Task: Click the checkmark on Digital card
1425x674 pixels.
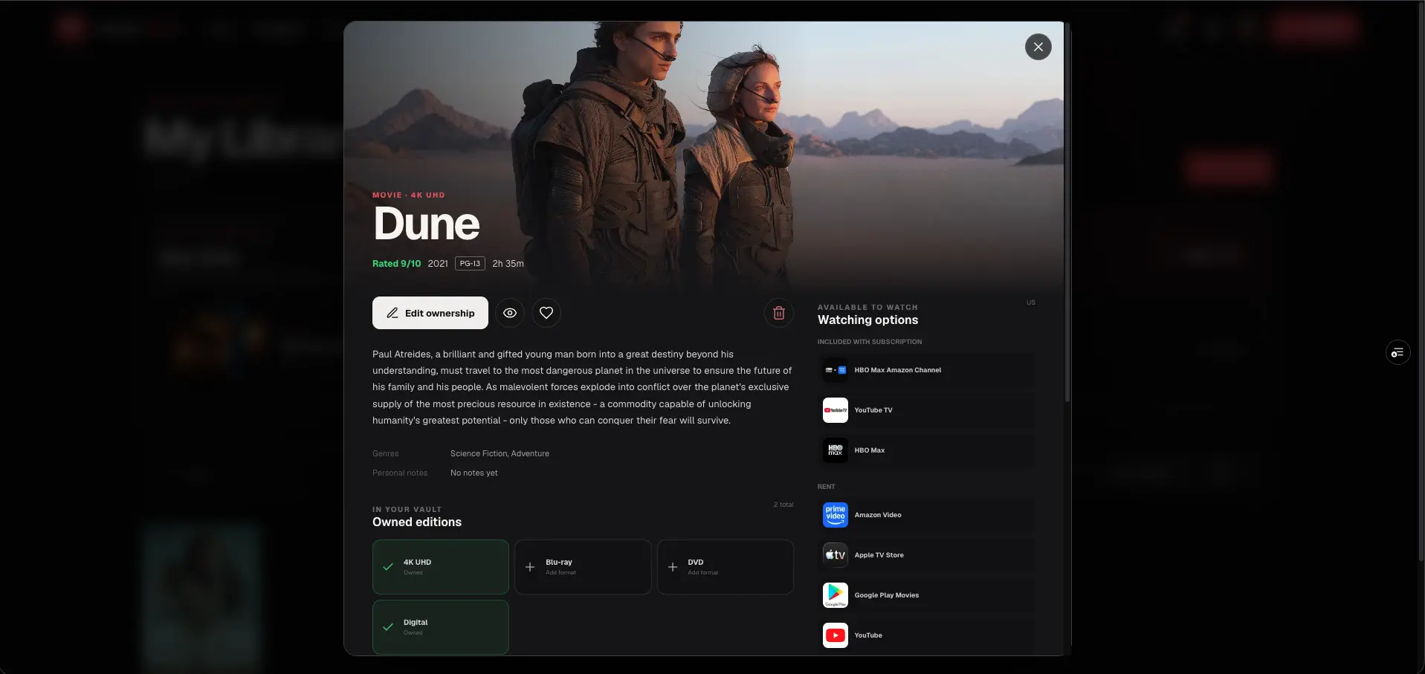Action: (x=388, y=627)
